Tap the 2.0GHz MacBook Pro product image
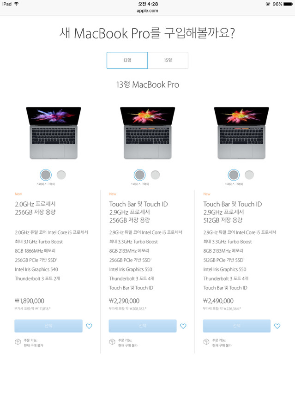The height and width of the screenshot is (394, 295). 54,133
